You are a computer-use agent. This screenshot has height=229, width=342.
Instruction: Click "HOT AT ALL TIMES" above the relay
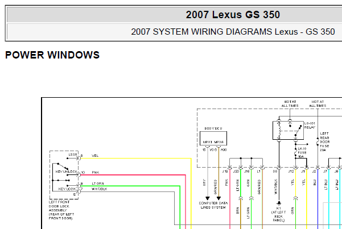click(x=290, y=104)
